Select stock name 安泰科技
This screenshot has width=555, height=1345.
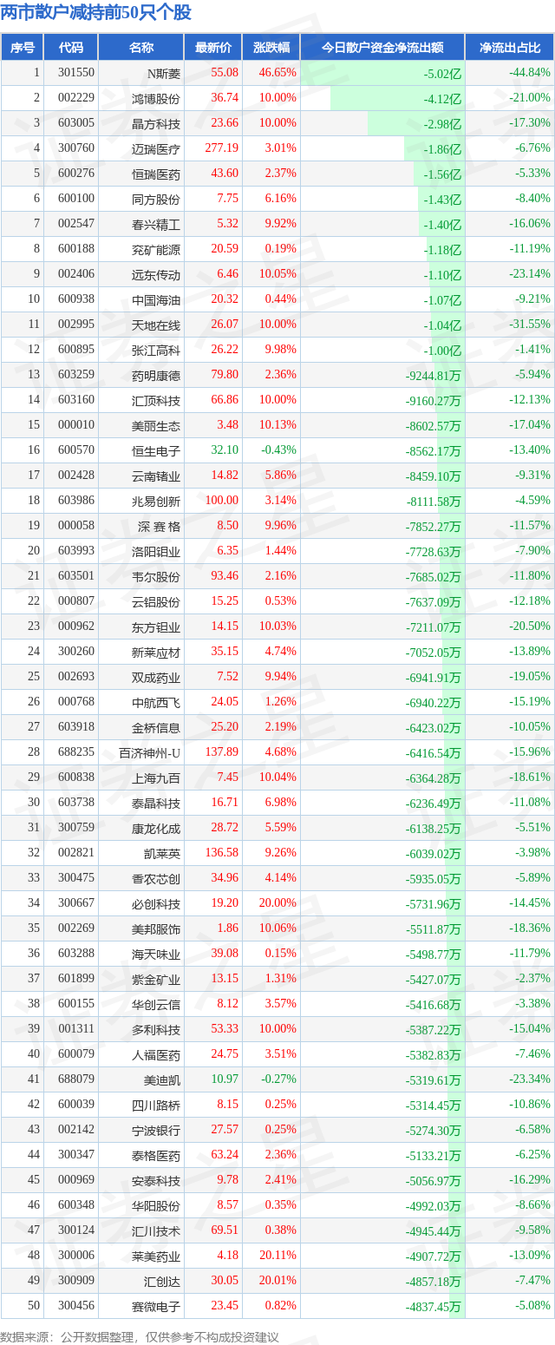156,1180
